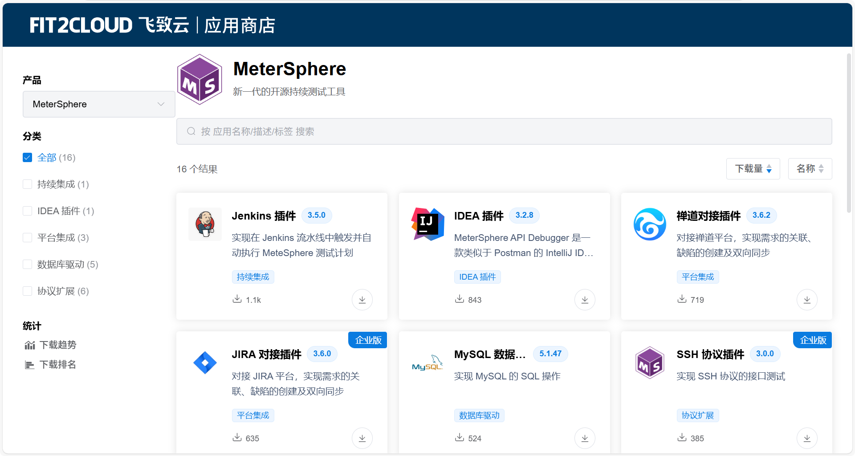Download the 禅道对接插件 via round button
Viewport: 855px width, 456px height.
pyautogui.click(x=807, y=300)
